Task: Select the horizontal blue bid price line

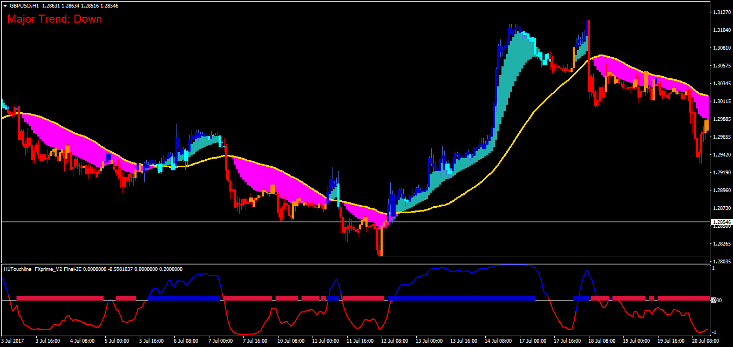Action: click(x=355, y=222)
